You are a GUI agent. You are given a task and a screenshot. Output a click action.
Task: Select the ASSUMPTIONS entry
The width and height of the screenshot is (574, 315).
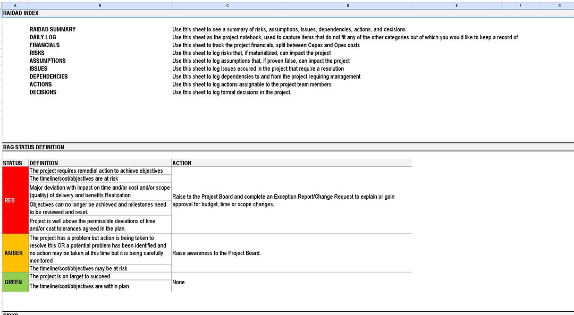(x=47, y=61)
